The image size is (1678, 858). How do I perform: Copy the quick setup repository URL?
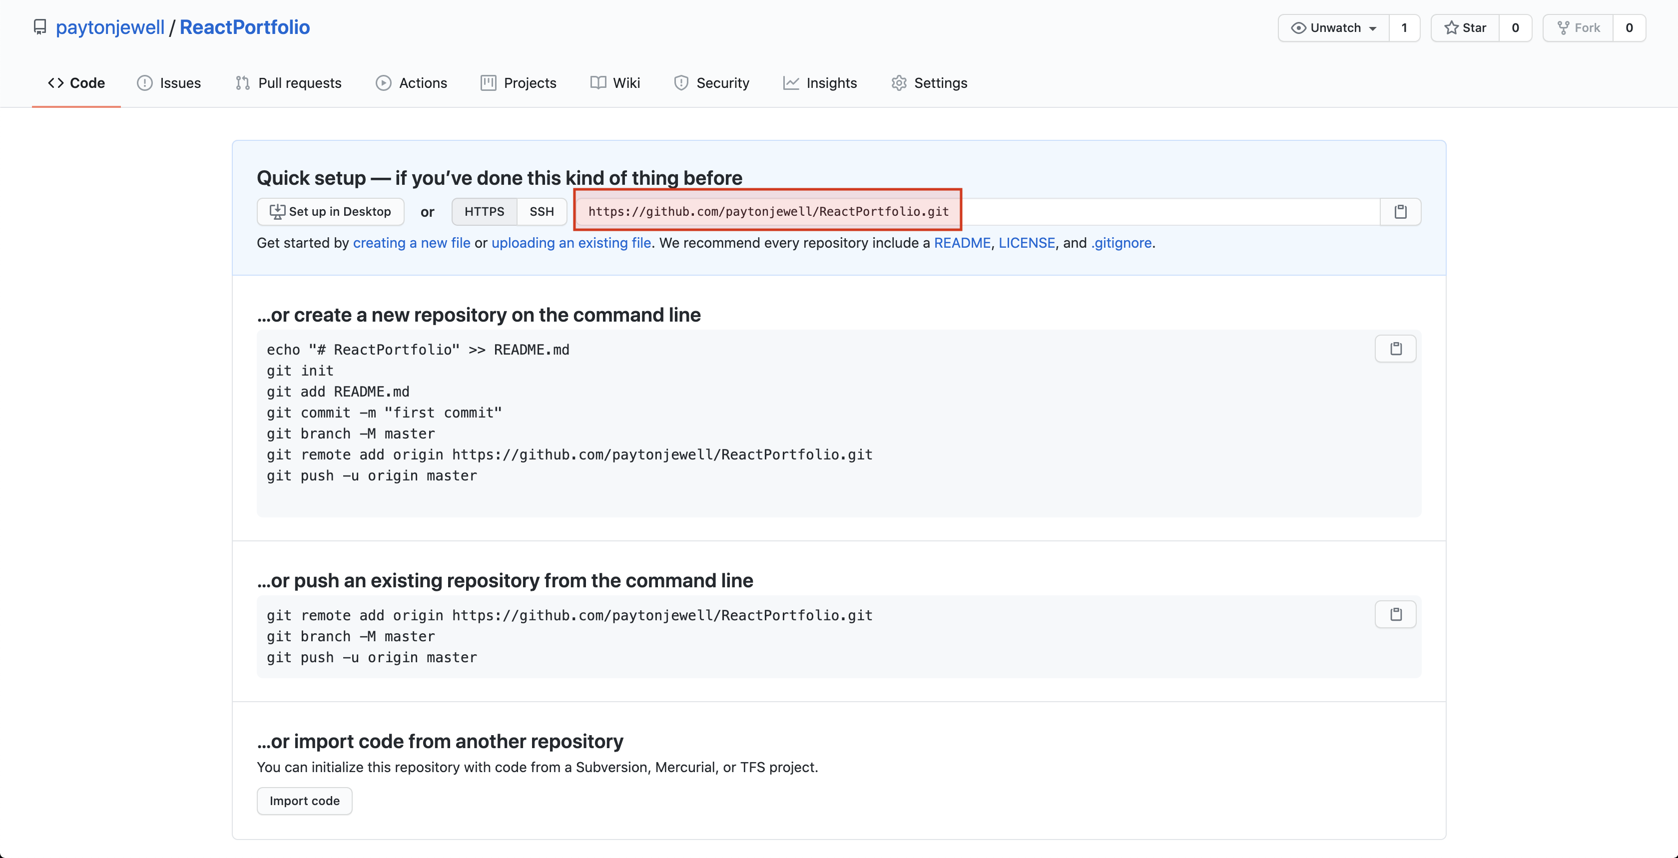[1401, 212]
